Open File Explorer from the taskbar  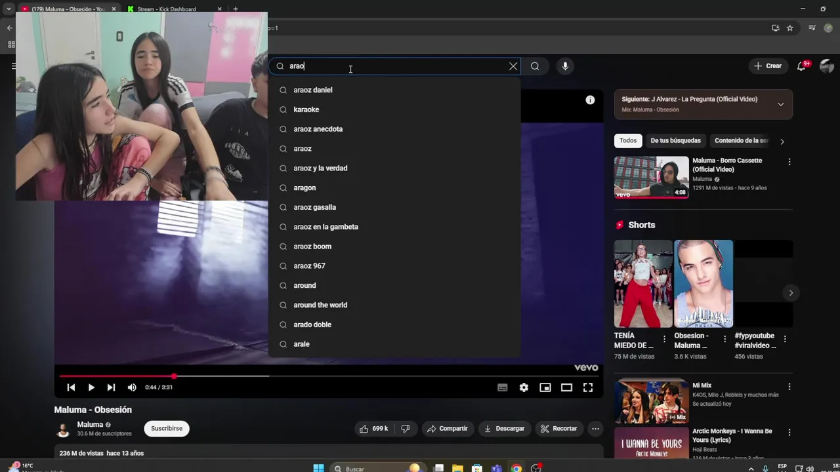458,468
